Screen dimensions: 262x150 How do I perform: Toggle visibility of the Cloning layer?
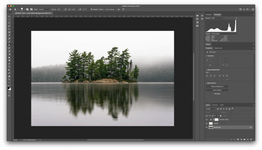pos(206,123)
